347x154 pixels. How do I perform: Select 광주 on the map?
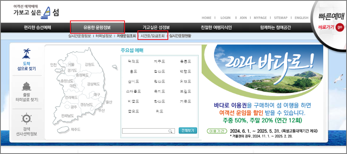click(x=73, y=107)
